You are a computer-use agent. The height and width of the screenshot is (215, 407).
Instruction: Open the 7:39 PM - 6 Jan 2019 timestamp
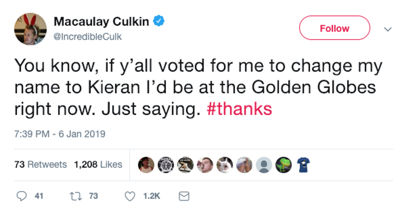click(x=60, y=134)
